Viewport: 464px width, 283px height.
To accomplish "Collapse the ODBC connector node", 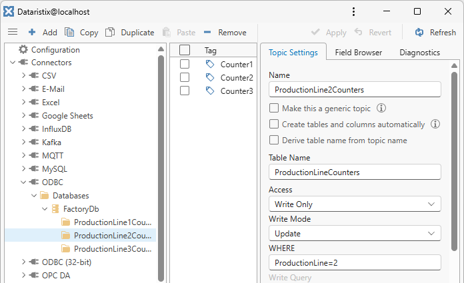I will 23,182.
